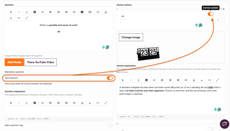Click inside the Question explanation text area
This screenshot has width=230, height=131.
59,111
